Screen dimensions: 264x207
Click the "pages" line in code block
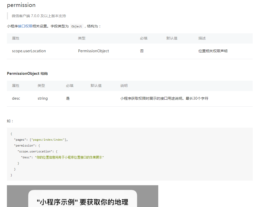pyautogui.click(x=41, y=140)
